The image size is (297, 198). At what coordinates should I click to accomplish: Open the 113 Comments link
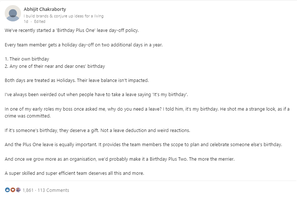[x=53, y=190]
